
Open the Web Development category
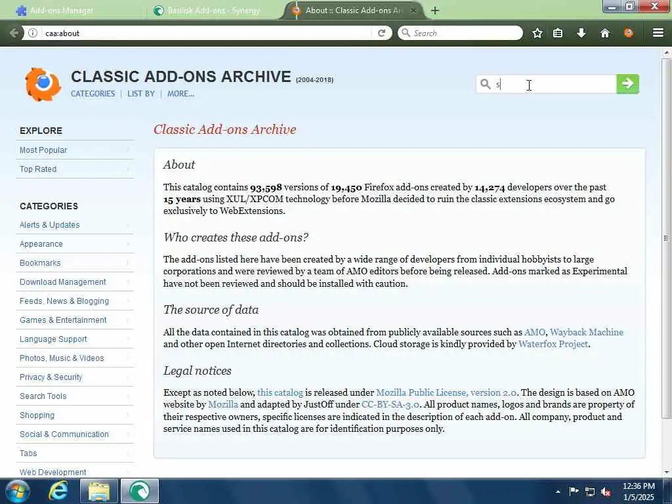point(75,472)
